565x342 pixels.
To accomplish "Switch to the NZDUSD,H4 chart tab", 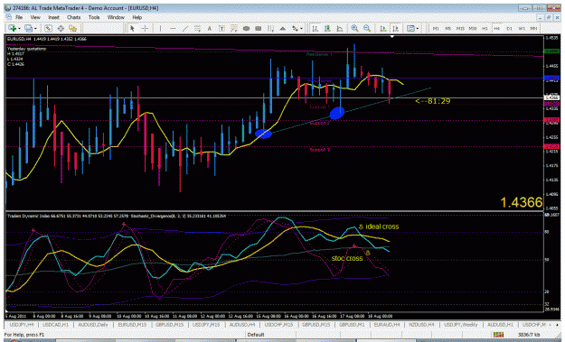I will pyautogui.click(x=421, y=325).
